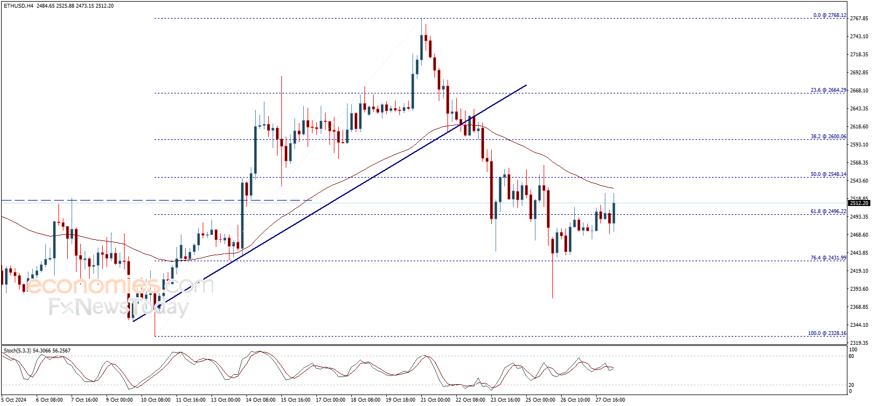Click the Fibonacci label '61.8 @ 2496.22'
This screenshot has height=406, width=872.
(828, 211)
